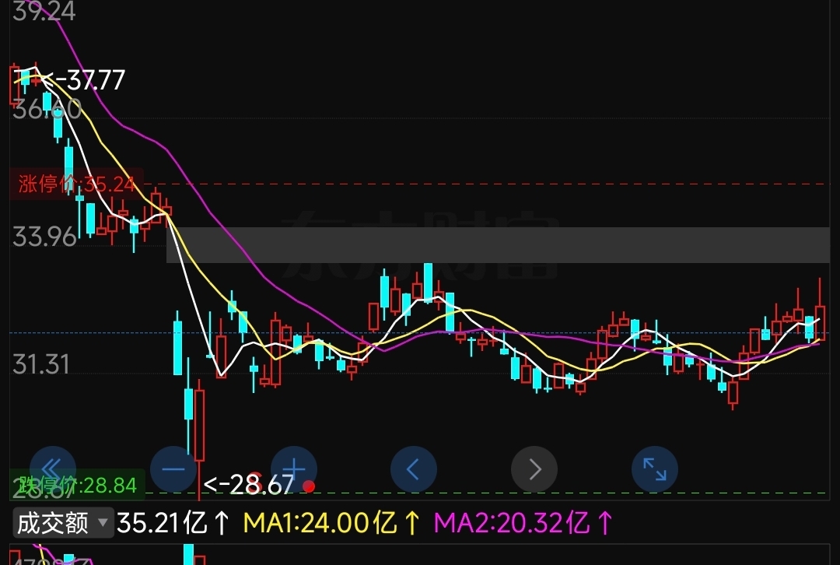Zoom in the chart with plus button

click(x=293, y=469)
